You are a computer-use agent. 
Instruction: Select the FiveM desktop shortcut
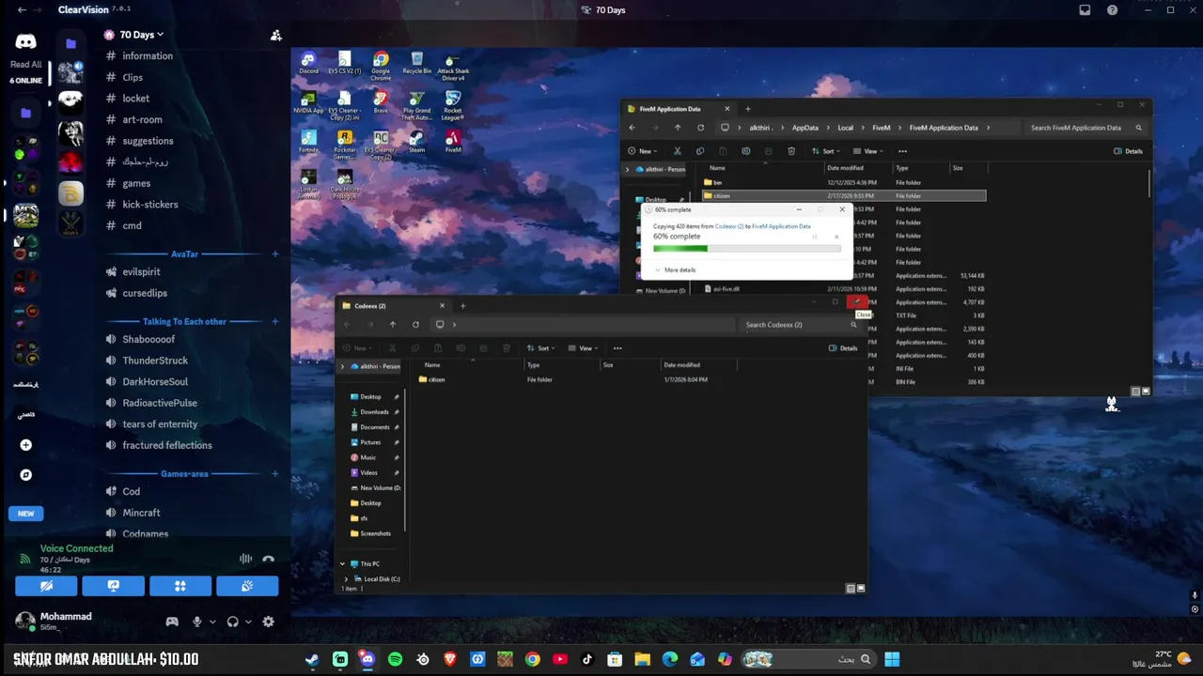point(453,143)
